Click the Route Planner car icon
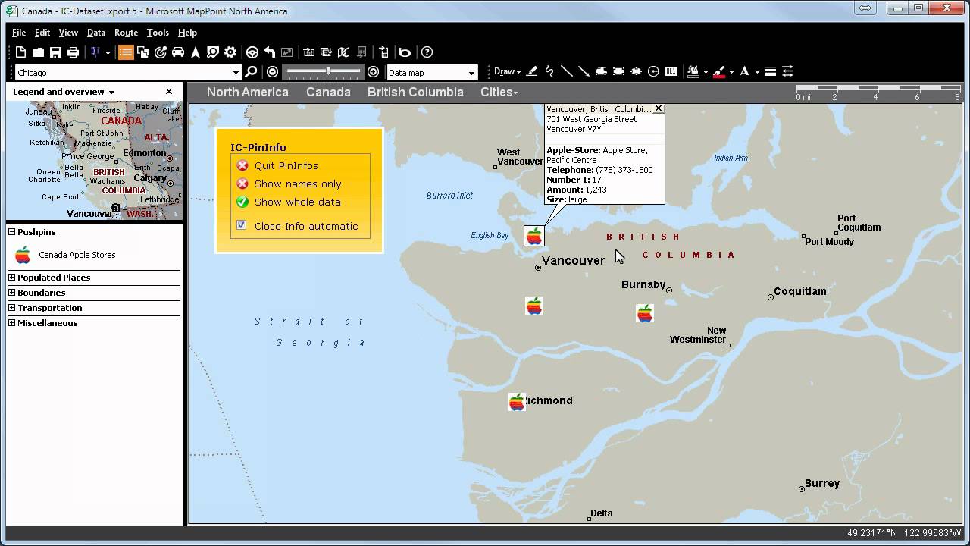The image size is (970, 546). click(x=178, y=52)
